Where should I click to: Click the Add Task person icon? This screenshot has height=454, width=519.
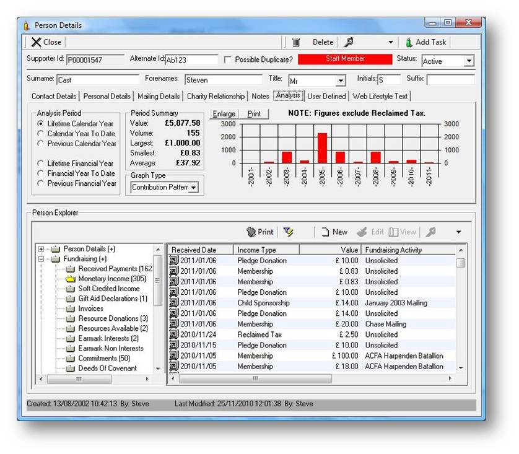409,42
